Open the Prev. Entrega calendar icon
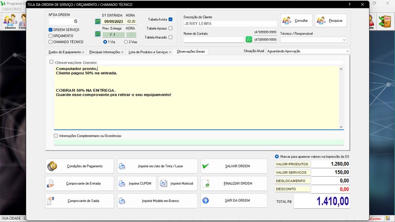 (98, 34)
